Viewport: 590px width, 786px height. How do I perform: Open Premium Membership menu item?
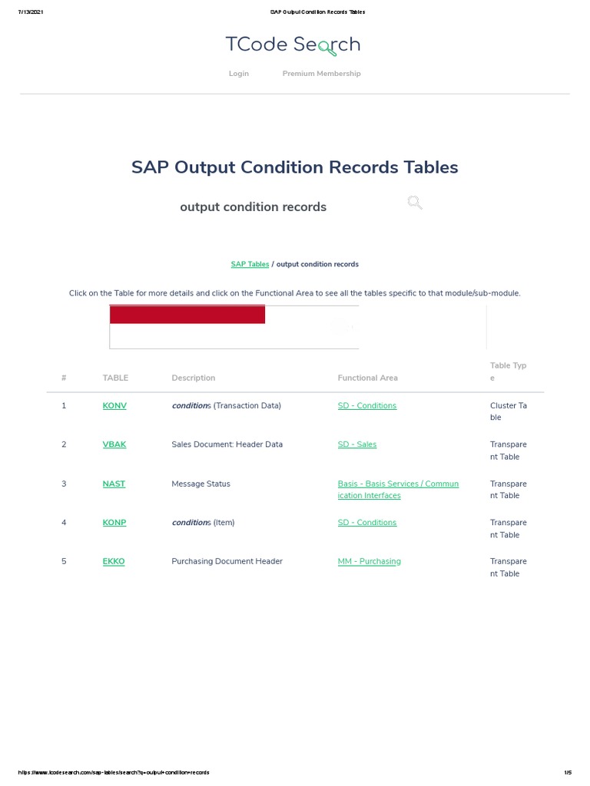(321, 74)
